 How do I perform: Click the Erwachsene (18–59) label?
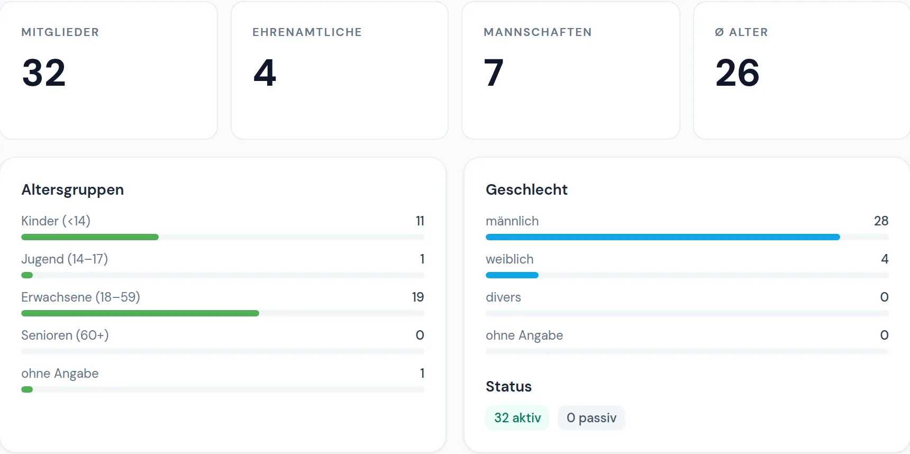(x=80, y=297)
